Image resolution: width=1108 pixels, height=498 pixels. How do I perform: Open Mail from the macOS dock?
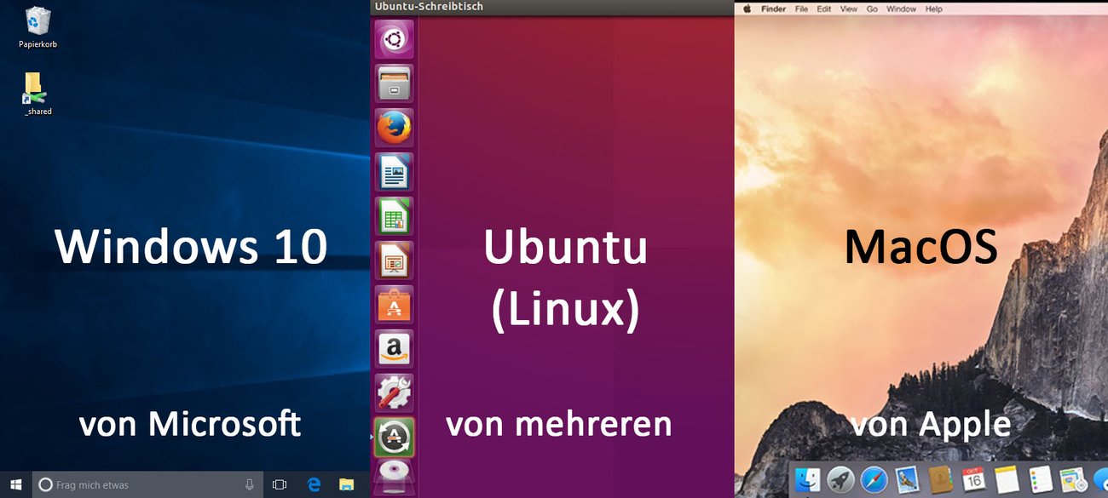(x=905, y=479)
